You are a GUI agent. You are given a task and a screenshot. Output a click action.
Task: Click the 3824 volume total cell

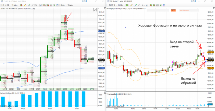click(51, 89)
